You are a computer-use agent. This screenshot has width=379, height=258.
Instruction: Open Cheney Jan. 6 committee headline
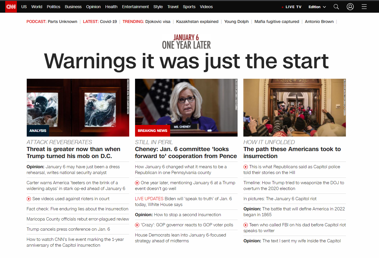(x=186, y=153)
